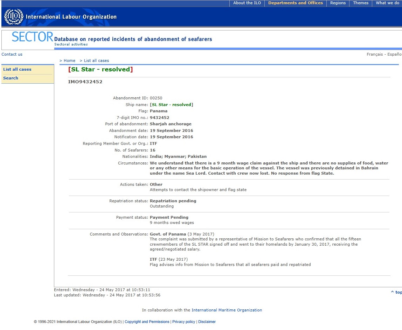
Task: Jump to top using the top arrow link
Action: 396,292
